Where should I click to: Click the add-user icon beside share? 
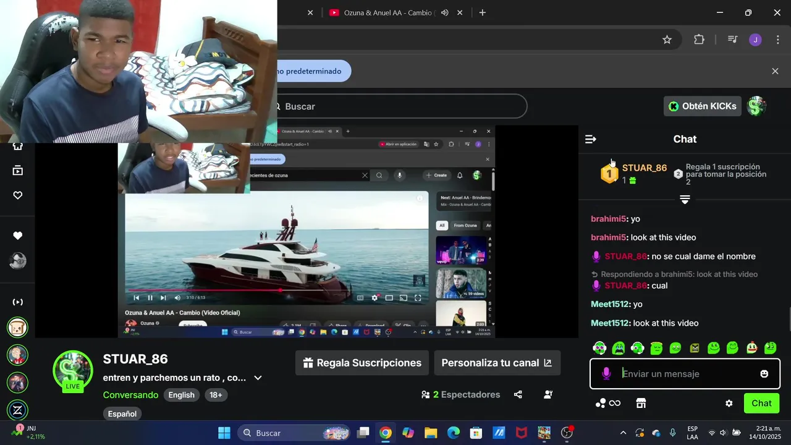[x=548, y=394]
